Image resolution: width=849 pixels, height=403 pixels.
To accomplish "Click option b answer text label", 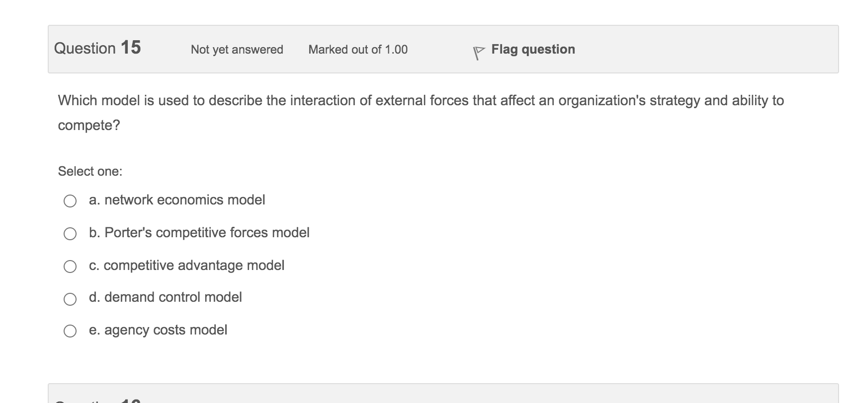I will point(199,233).
